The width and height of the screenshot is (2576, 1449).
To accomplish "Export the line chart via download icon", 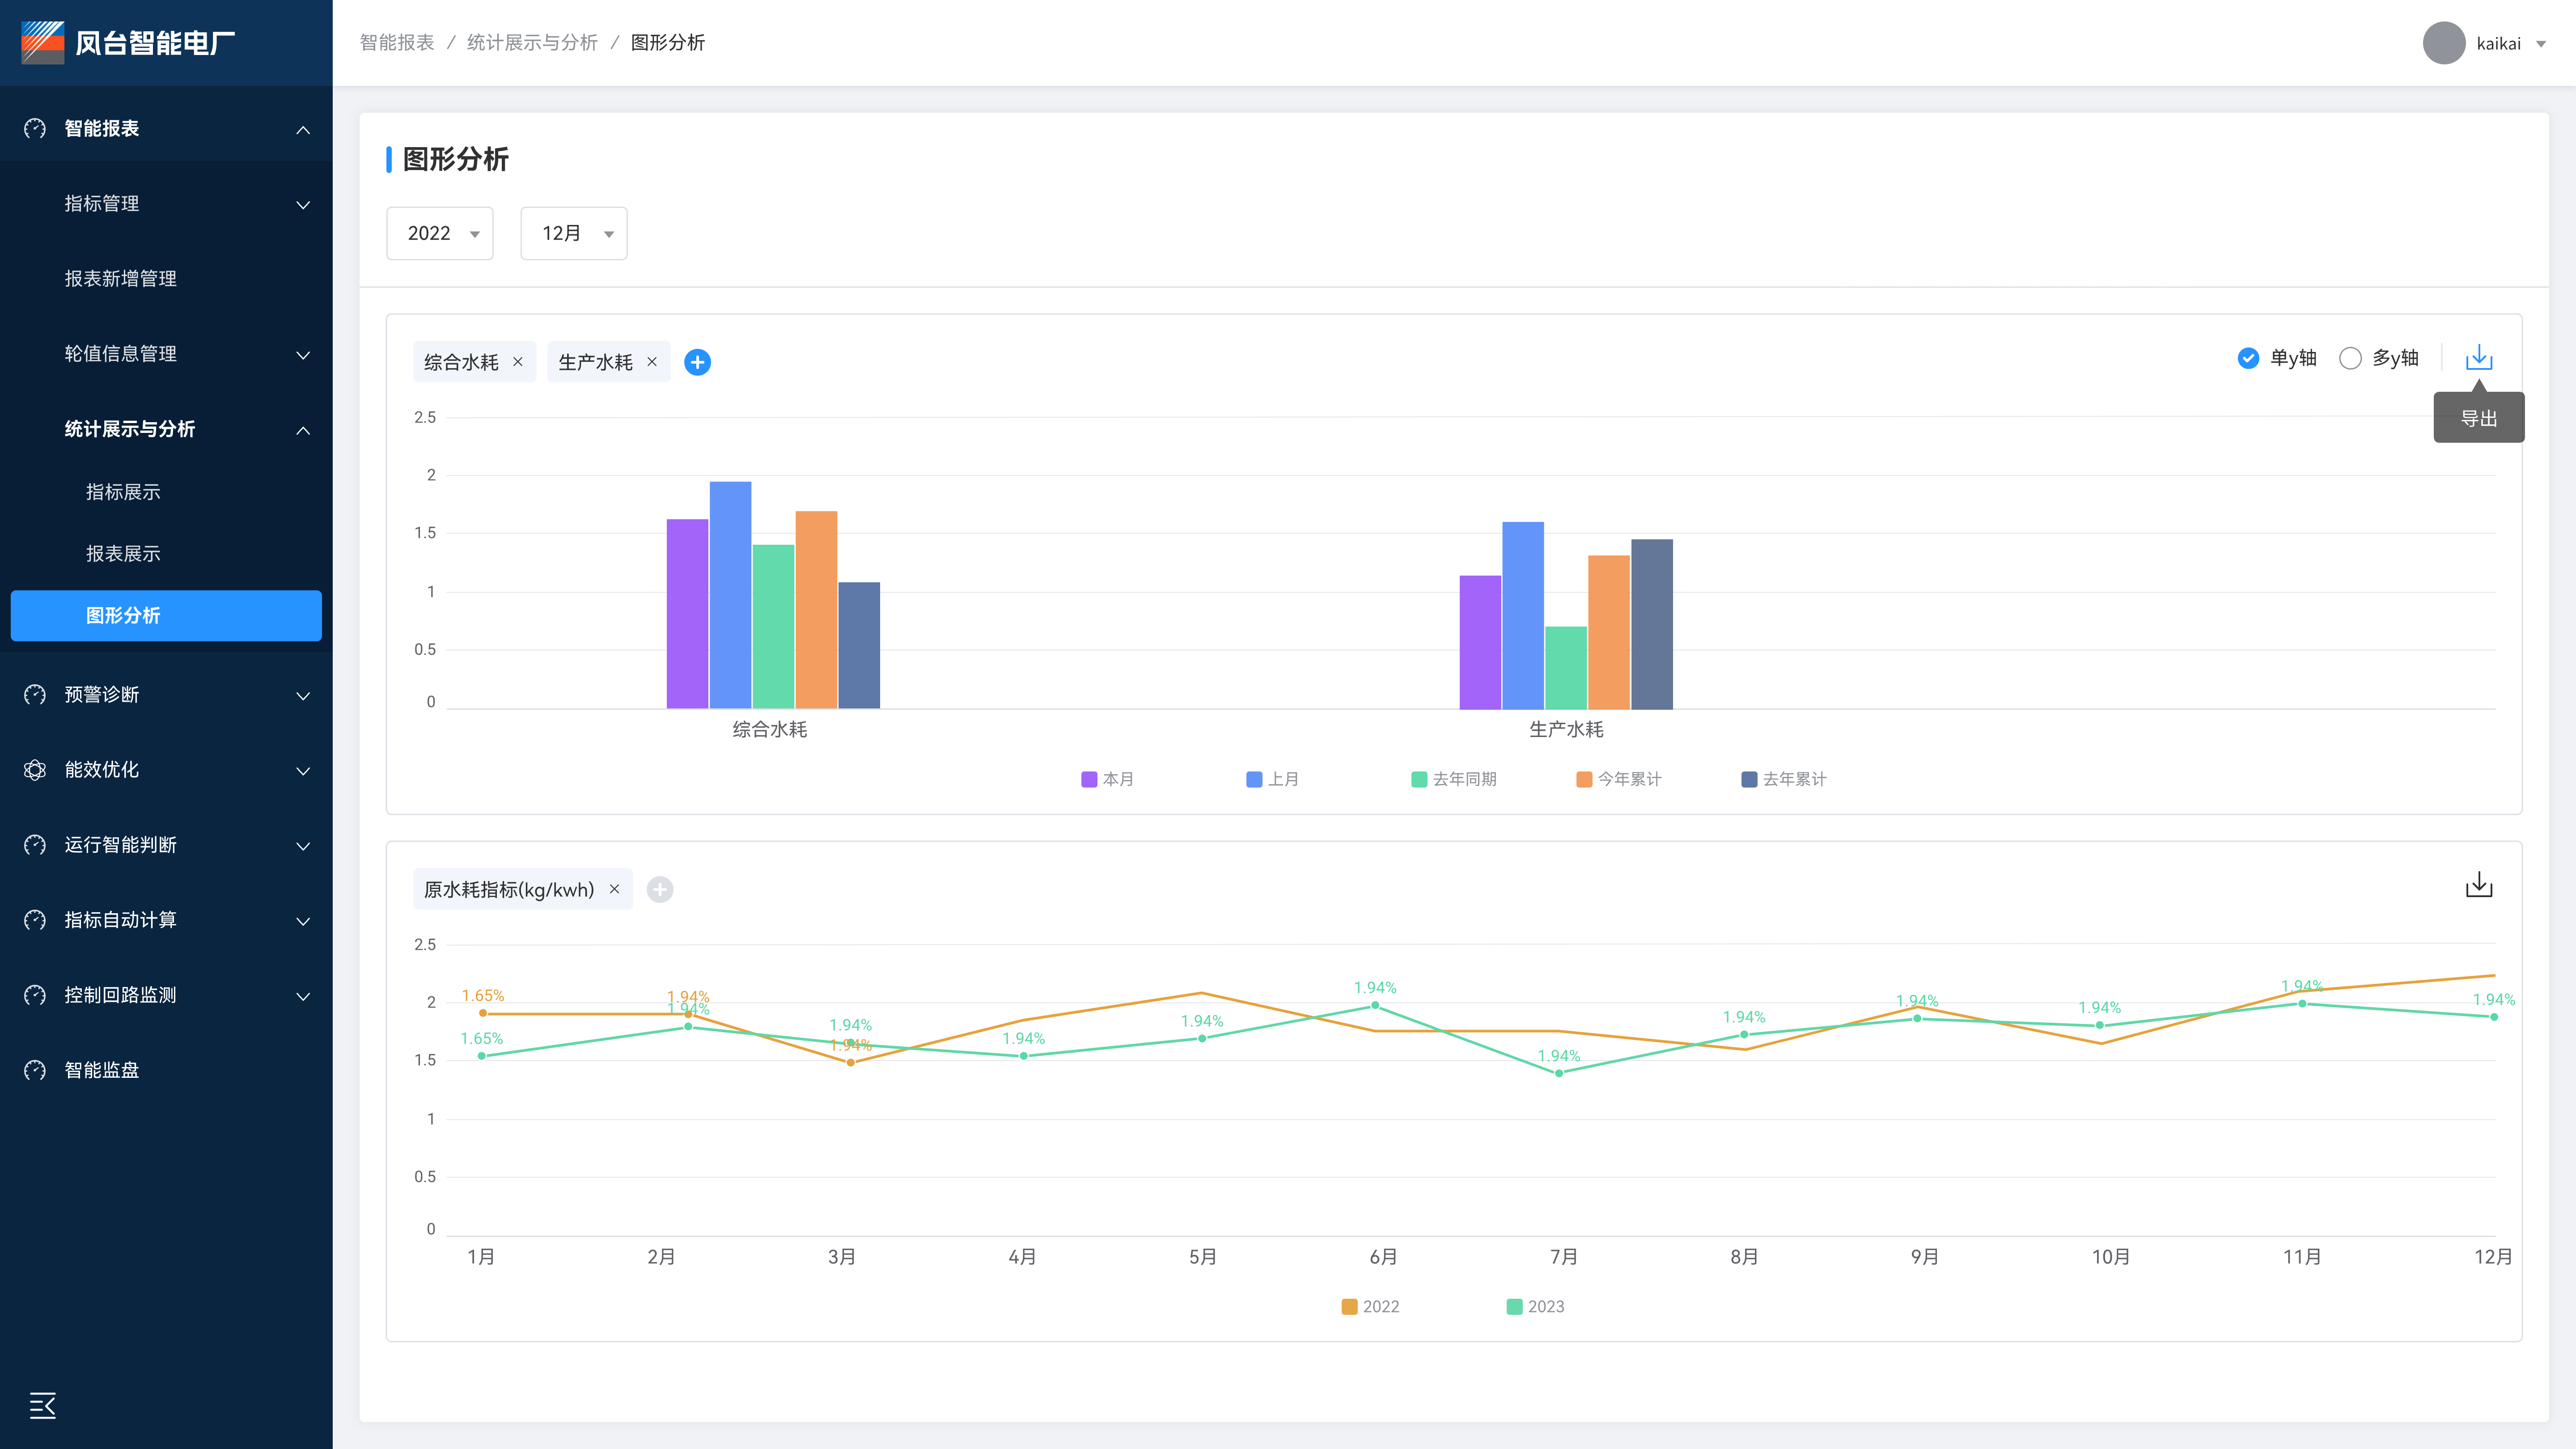I will click(2478, 884).
